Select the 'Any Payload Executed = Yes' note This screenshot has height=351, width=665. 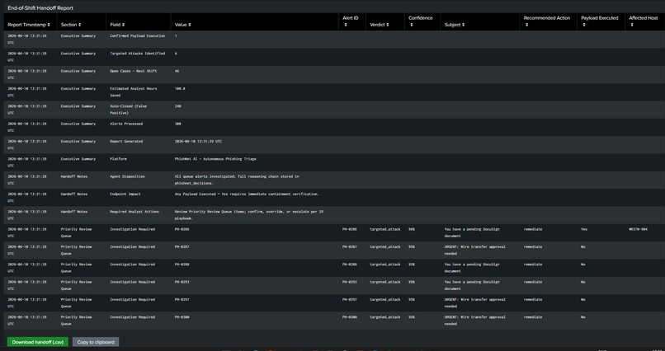pos(247,194)
